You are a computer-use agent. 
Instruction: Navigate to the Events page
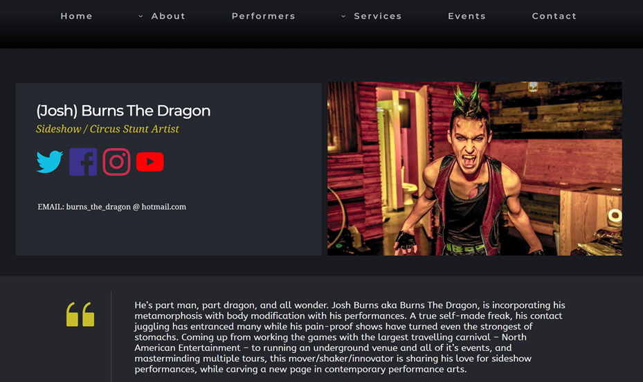coord(467,16)
